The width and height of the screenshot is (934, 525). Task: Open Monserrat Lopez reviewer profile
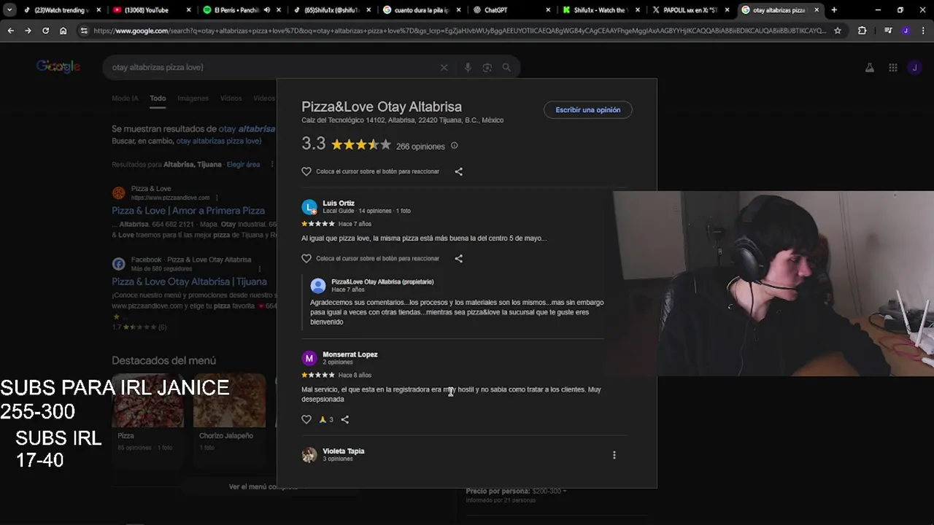tap(350, 354)
